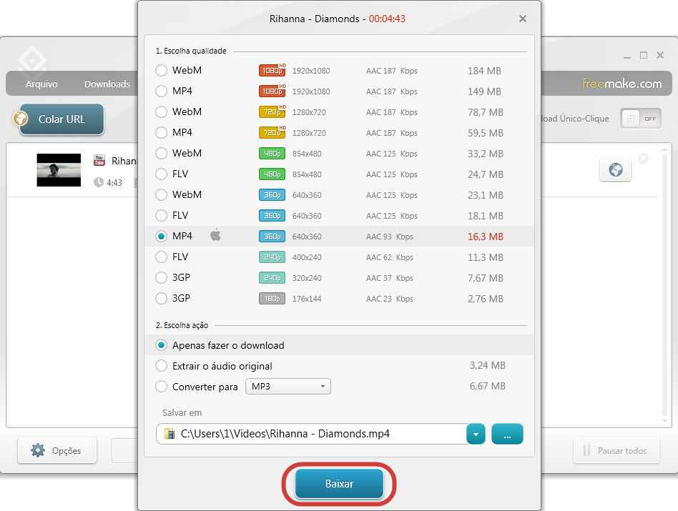Close the Rihanna - Diamonds quality dialog

point(523,19)
